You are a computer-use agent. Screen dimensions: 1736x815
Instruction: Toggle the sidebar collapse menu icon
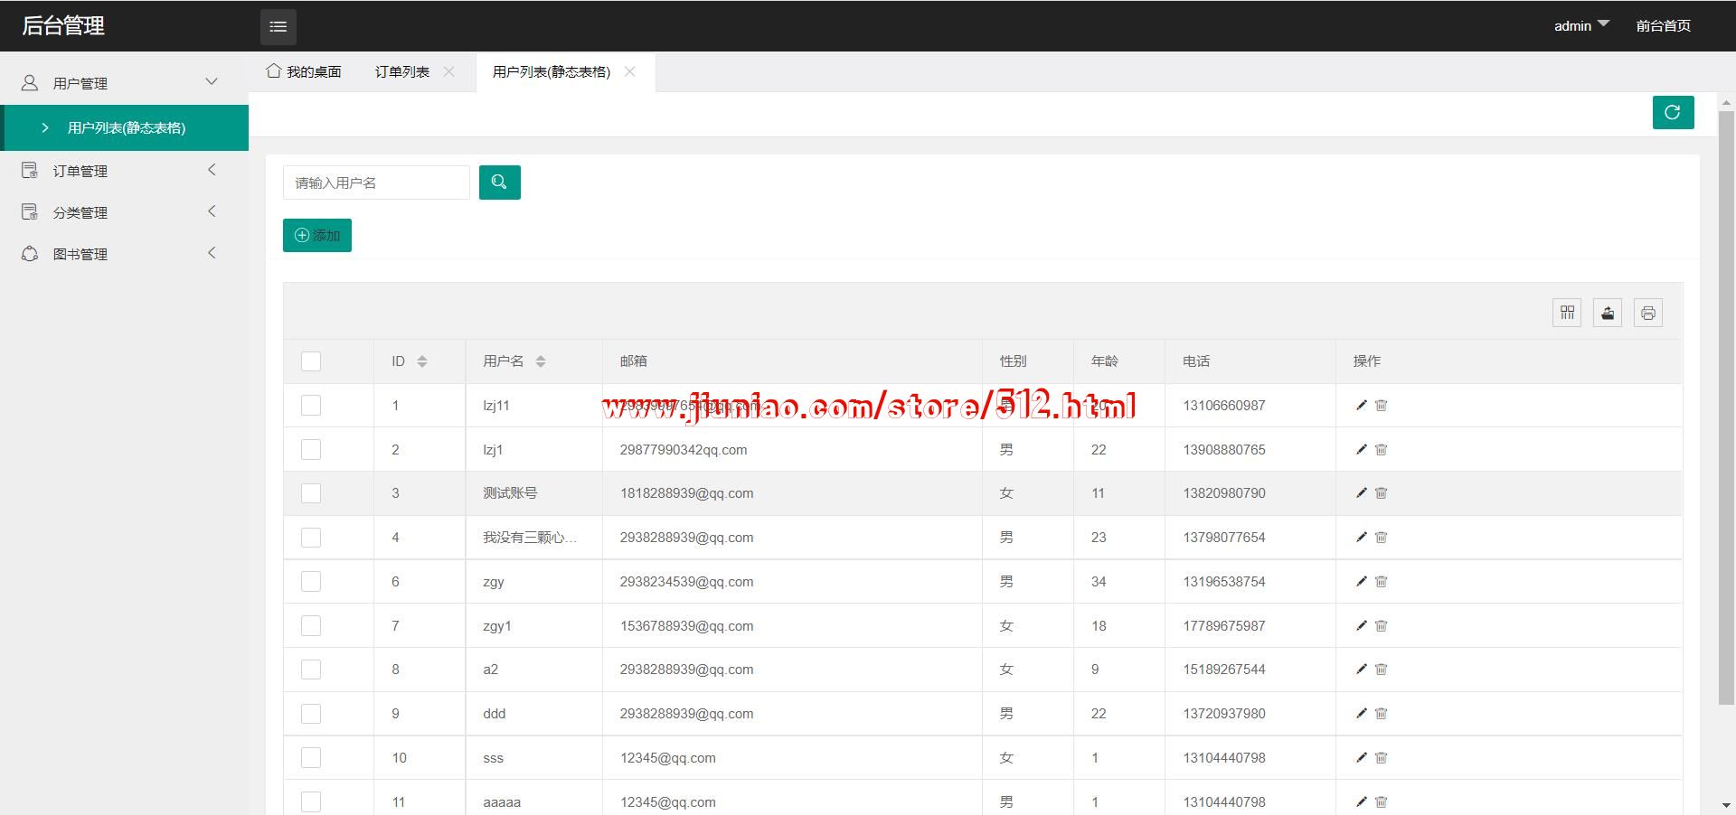point(278,26)
